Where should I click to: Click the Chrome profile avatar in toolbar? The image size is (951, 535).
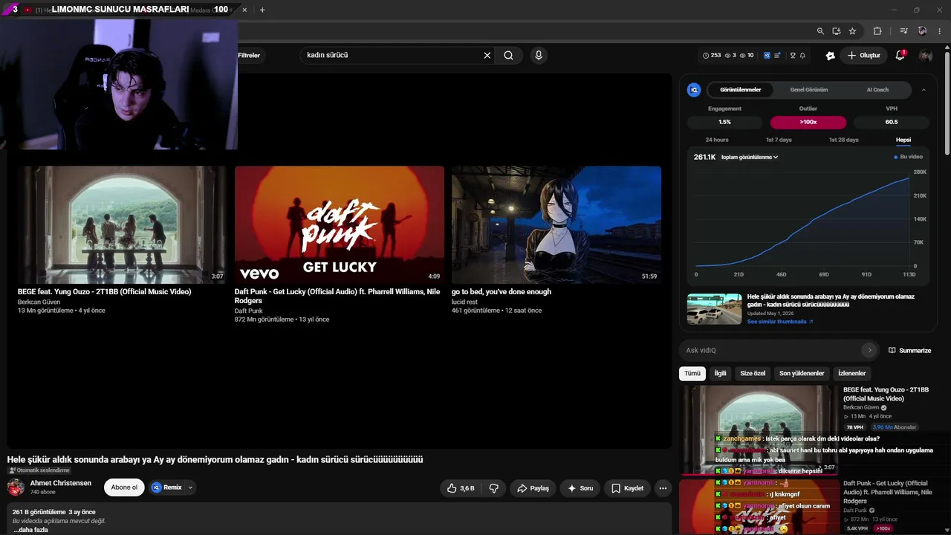922,31
